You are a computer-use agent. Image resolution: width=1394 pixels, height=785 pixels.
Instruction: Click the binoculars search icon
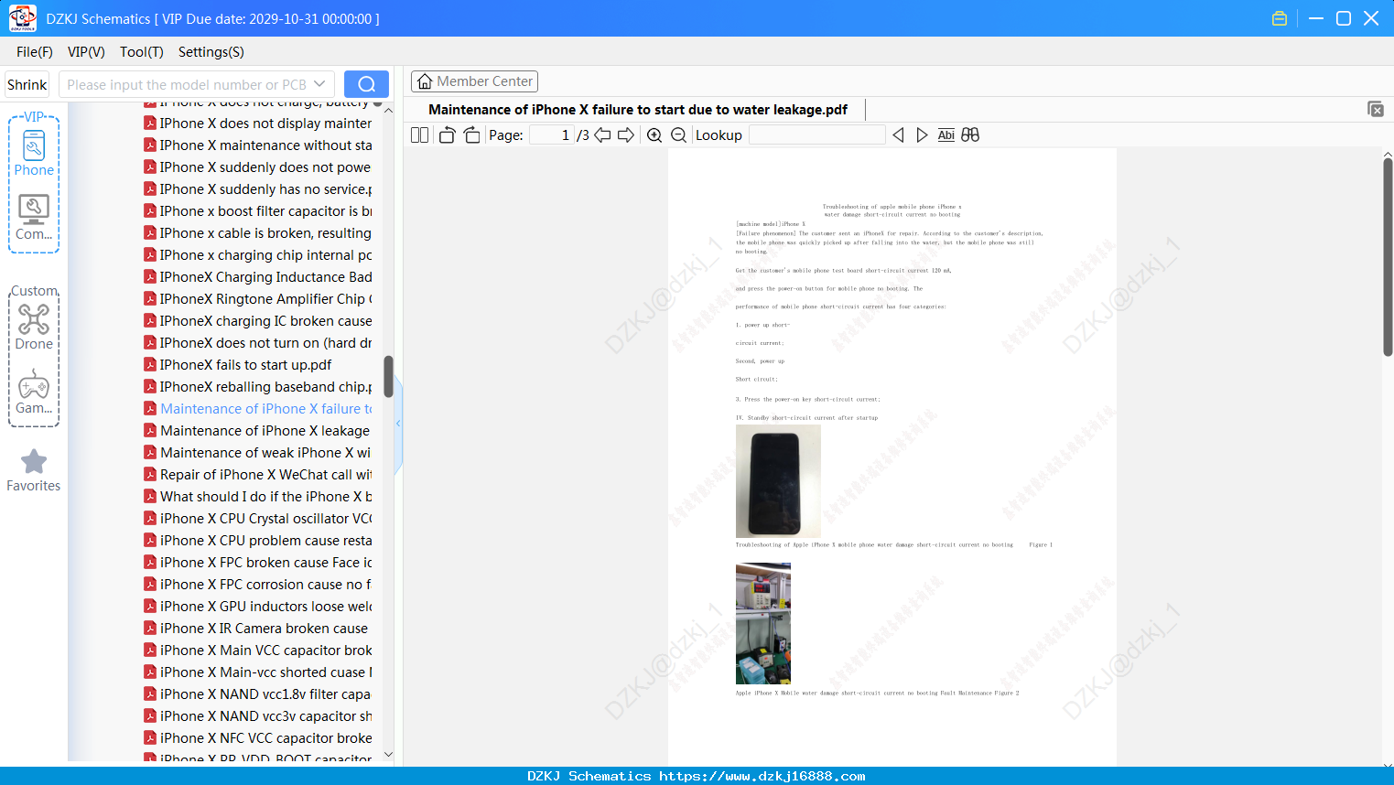point(970,135)
